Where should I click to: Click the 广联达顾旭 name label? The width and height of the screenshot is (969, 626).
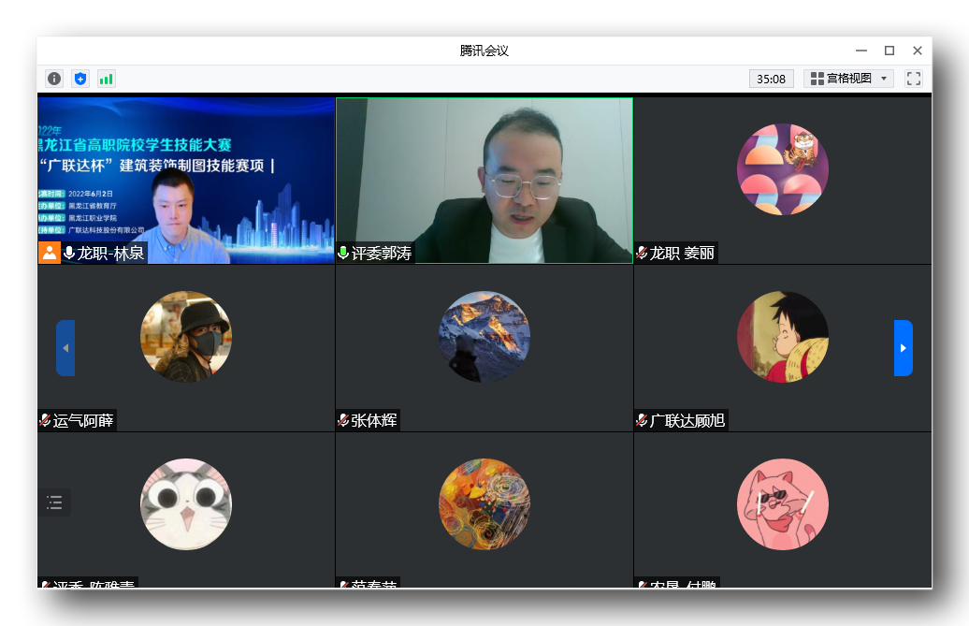[687, 420]
